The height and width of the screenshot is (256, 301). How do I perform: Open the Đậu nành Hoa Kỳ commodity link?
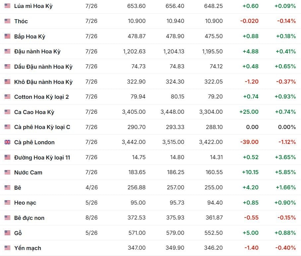[x=37, y=51]
